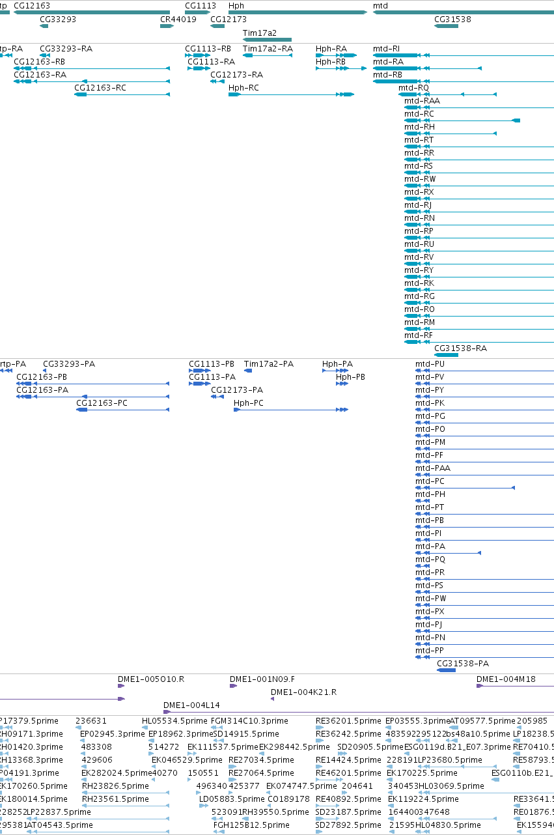Select transcript CG1113-RB
This screenshot has width=554, height=835.
[x=208, y=49]
